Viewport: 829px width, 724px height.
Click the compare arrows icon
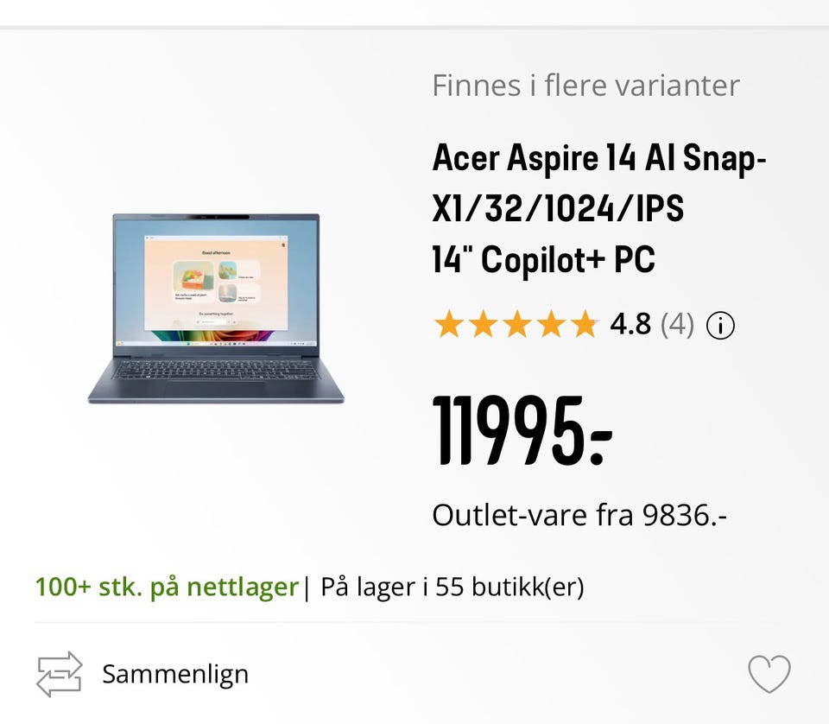pyautogui.click(x=60, y=674)
